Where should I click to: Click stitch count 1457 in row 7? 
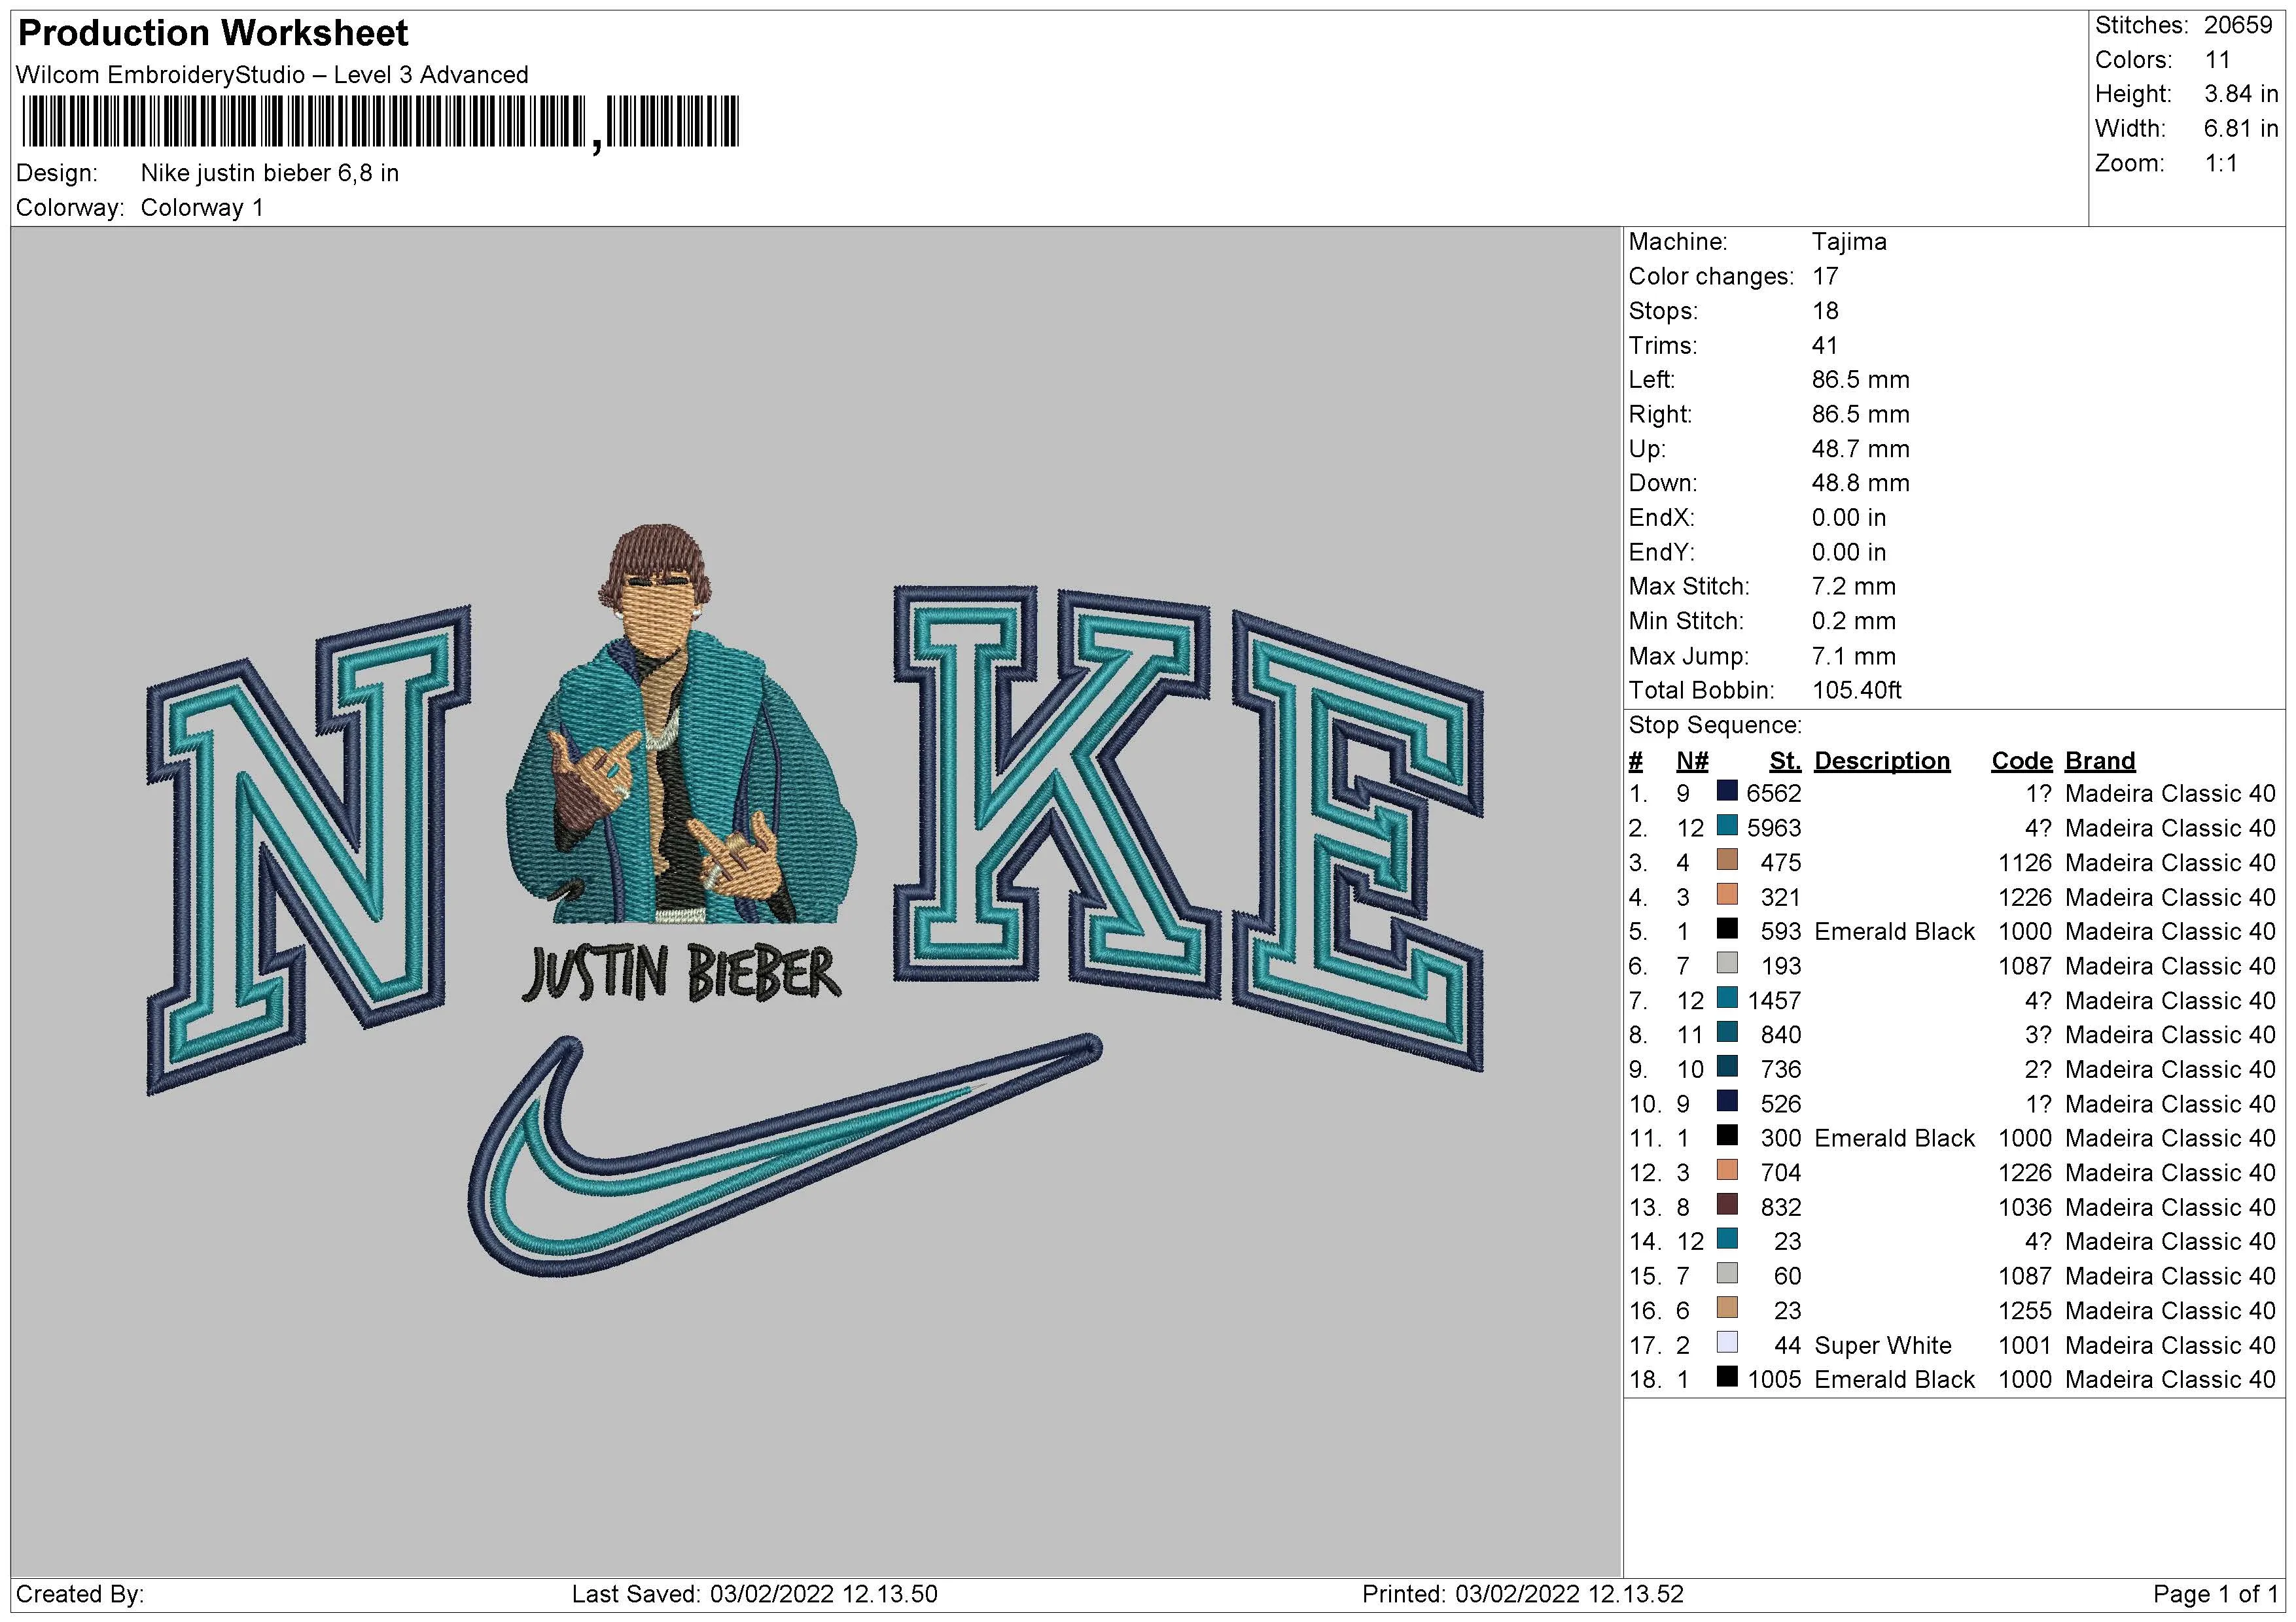(1773, 1001)
